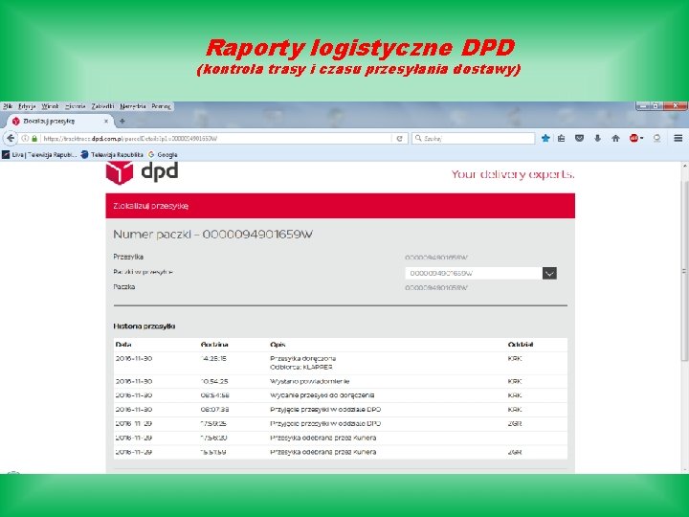Click the Paczka label
This screenshot has width=689, height=517.
(x=124, y=287)
